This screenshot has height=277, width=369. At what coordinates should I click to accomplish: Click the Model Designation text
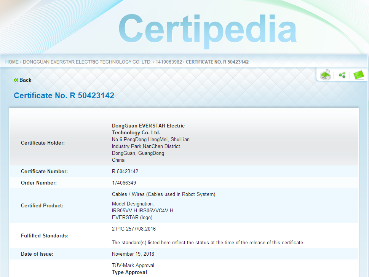pyautogui.click(x=133, y=204)
